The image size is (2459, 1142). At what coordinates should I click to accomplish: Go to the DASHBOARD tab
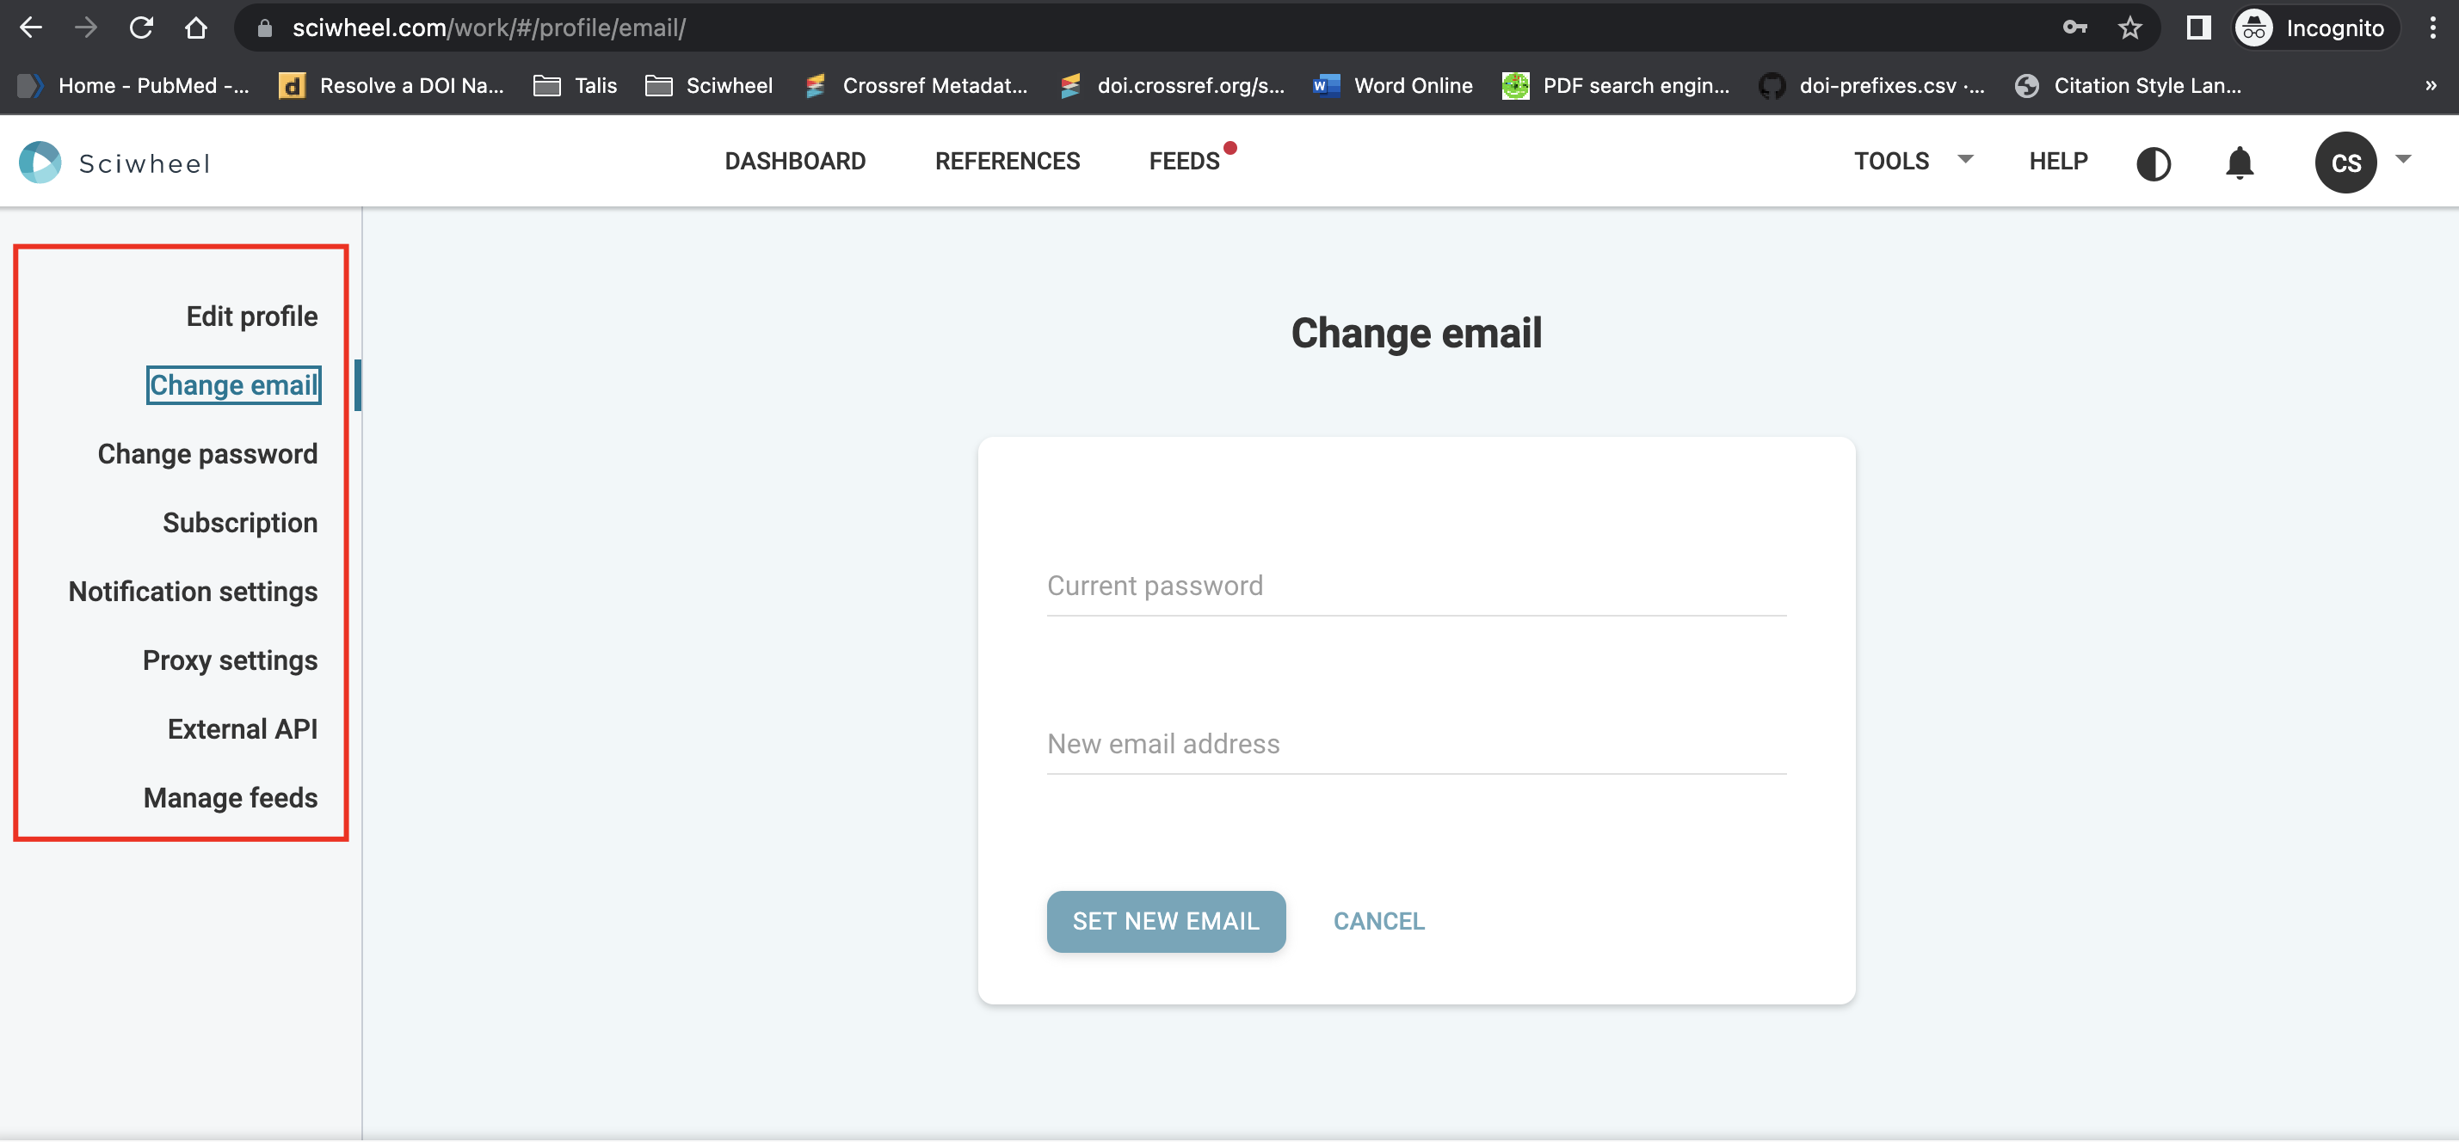pyautogui.click(x=795, y=161)
